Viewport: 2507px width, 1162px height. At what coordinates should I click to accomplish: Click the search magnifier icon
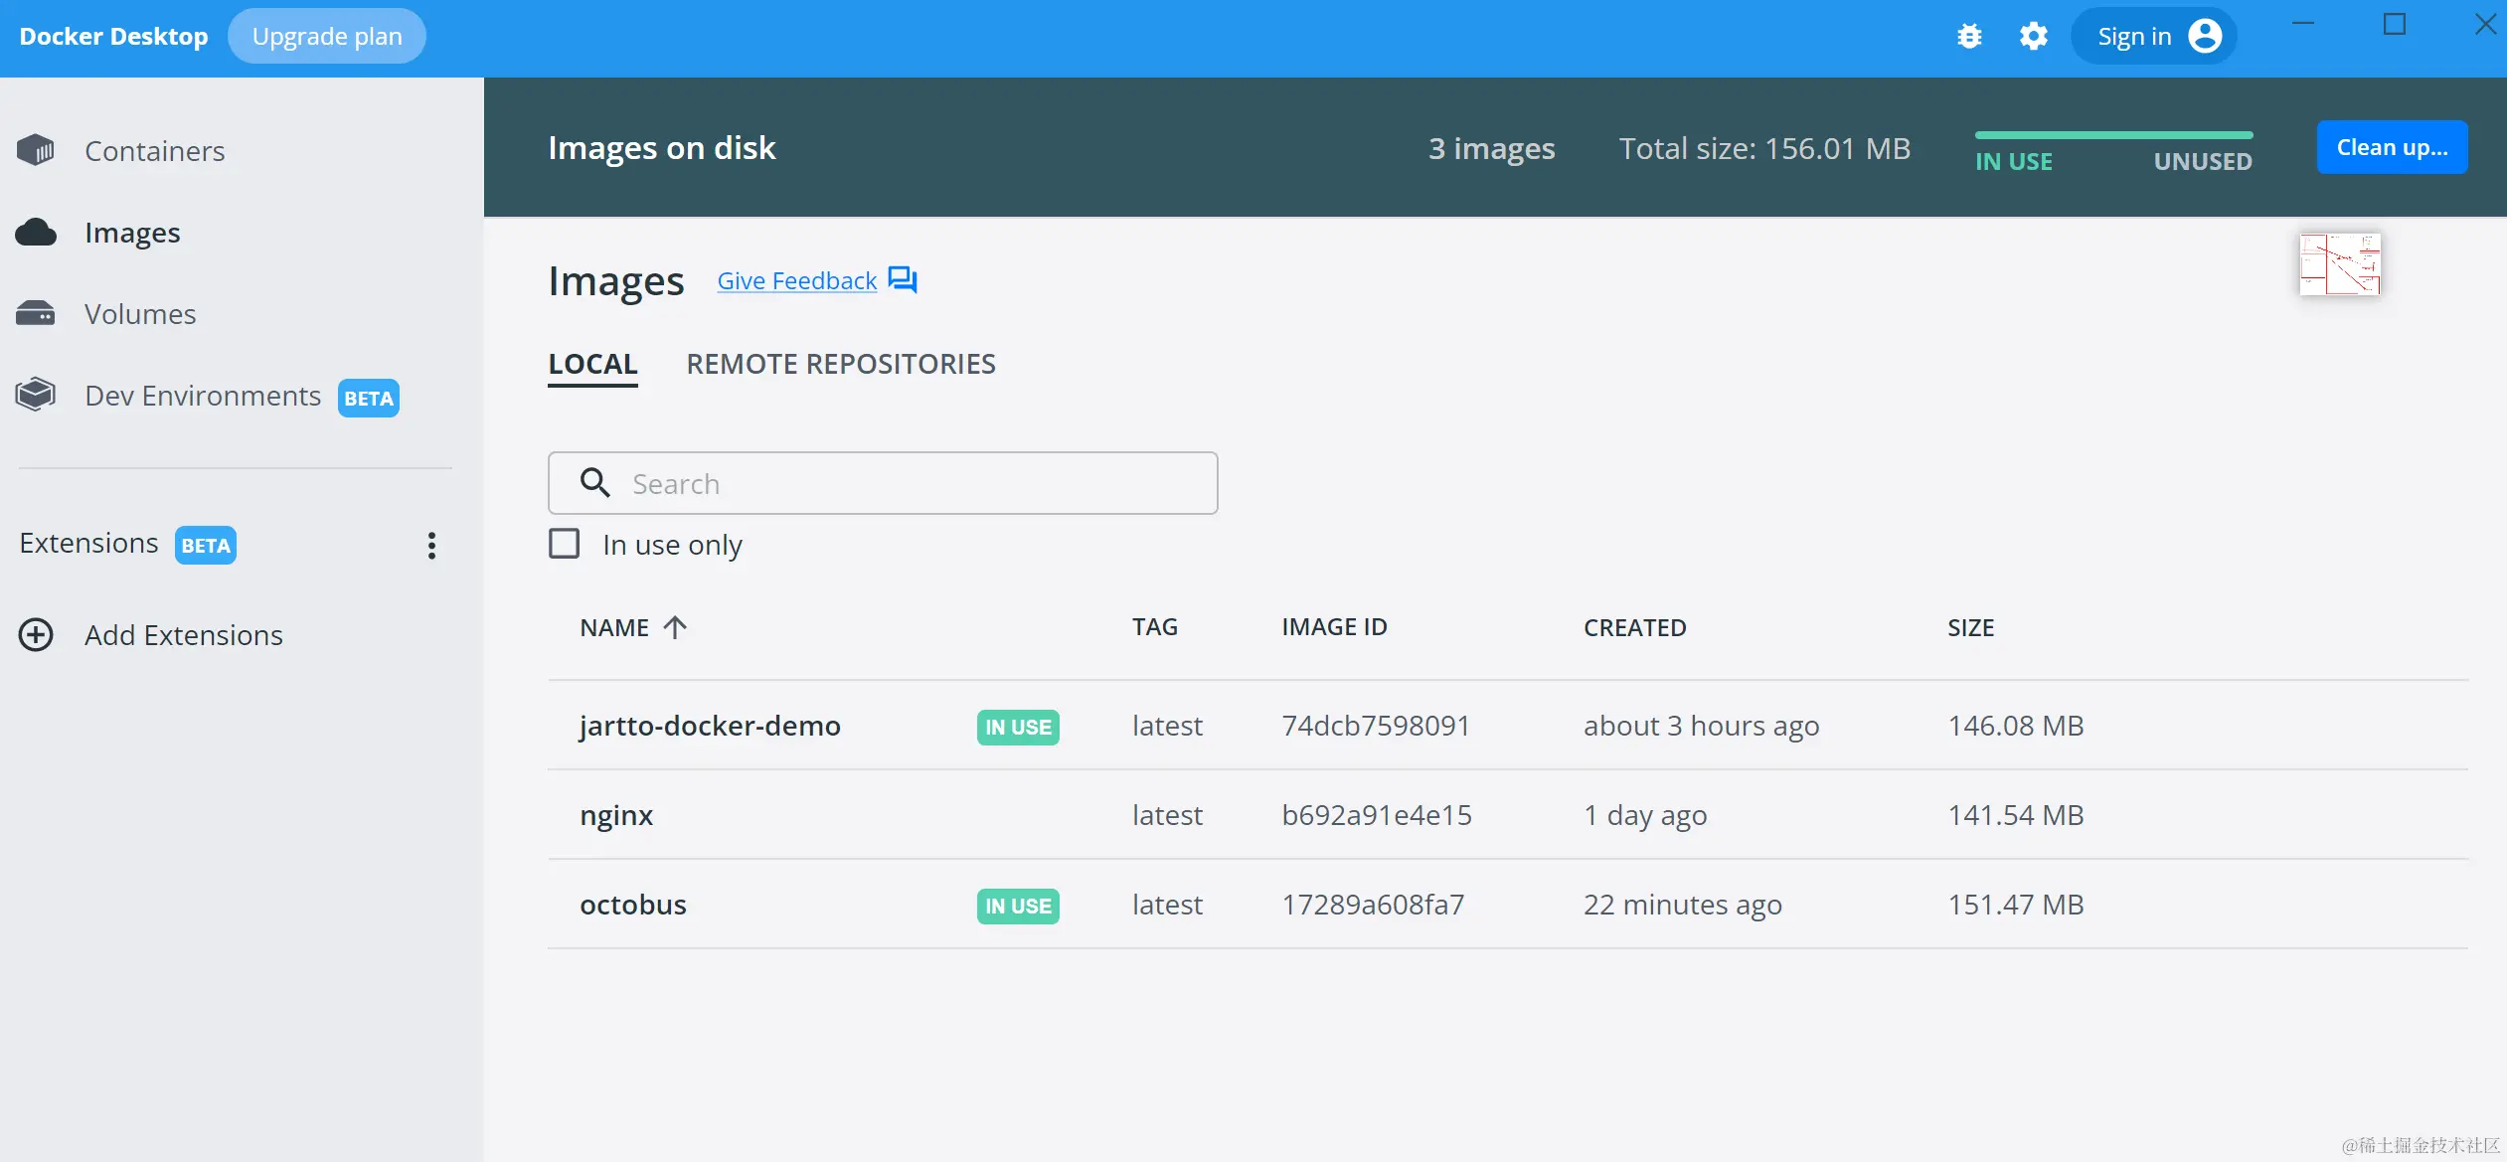[x=595, y=483]
